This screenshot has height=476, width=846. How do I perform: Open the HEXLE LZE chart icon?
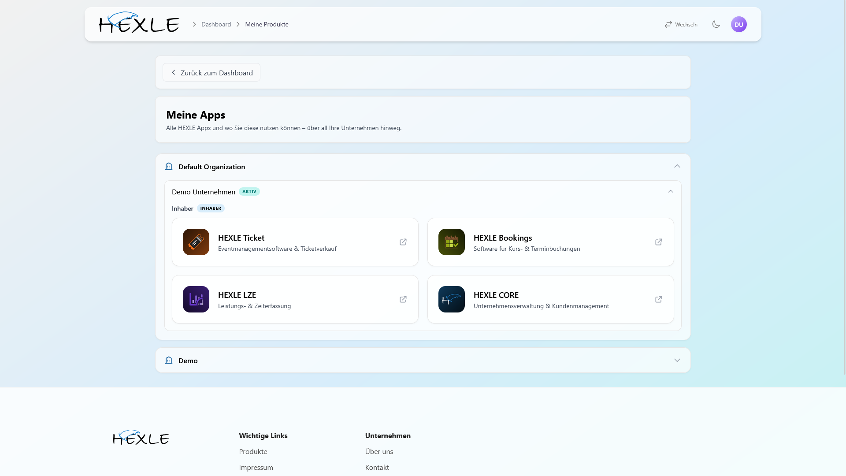pos(196,299)
